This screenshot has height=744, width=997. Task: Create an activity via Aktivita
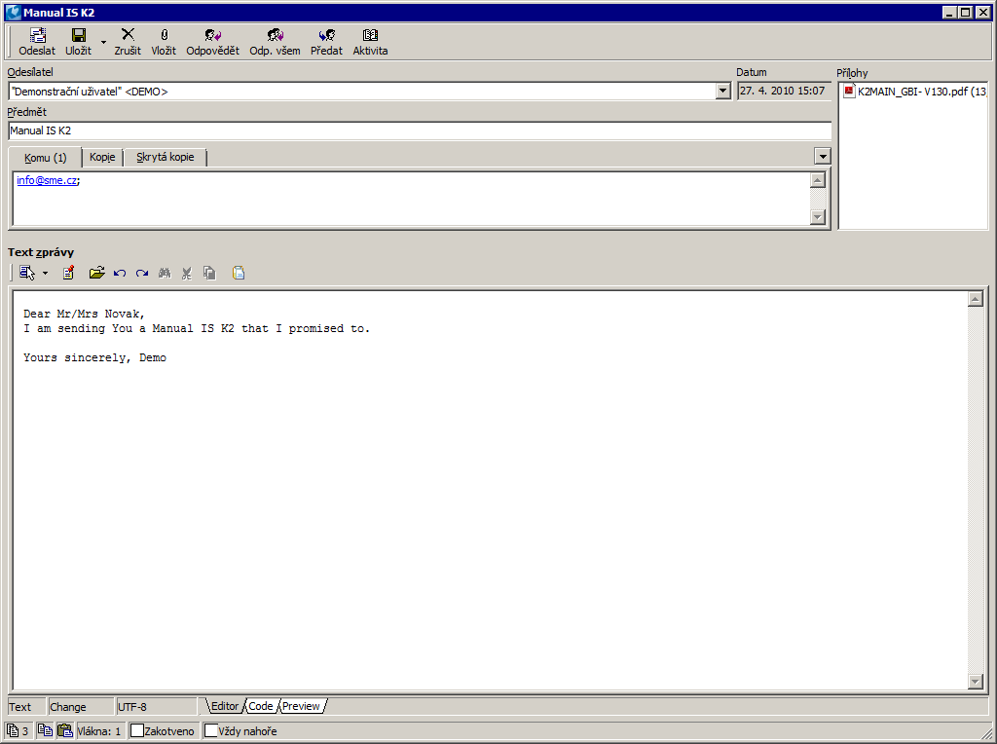370,42
